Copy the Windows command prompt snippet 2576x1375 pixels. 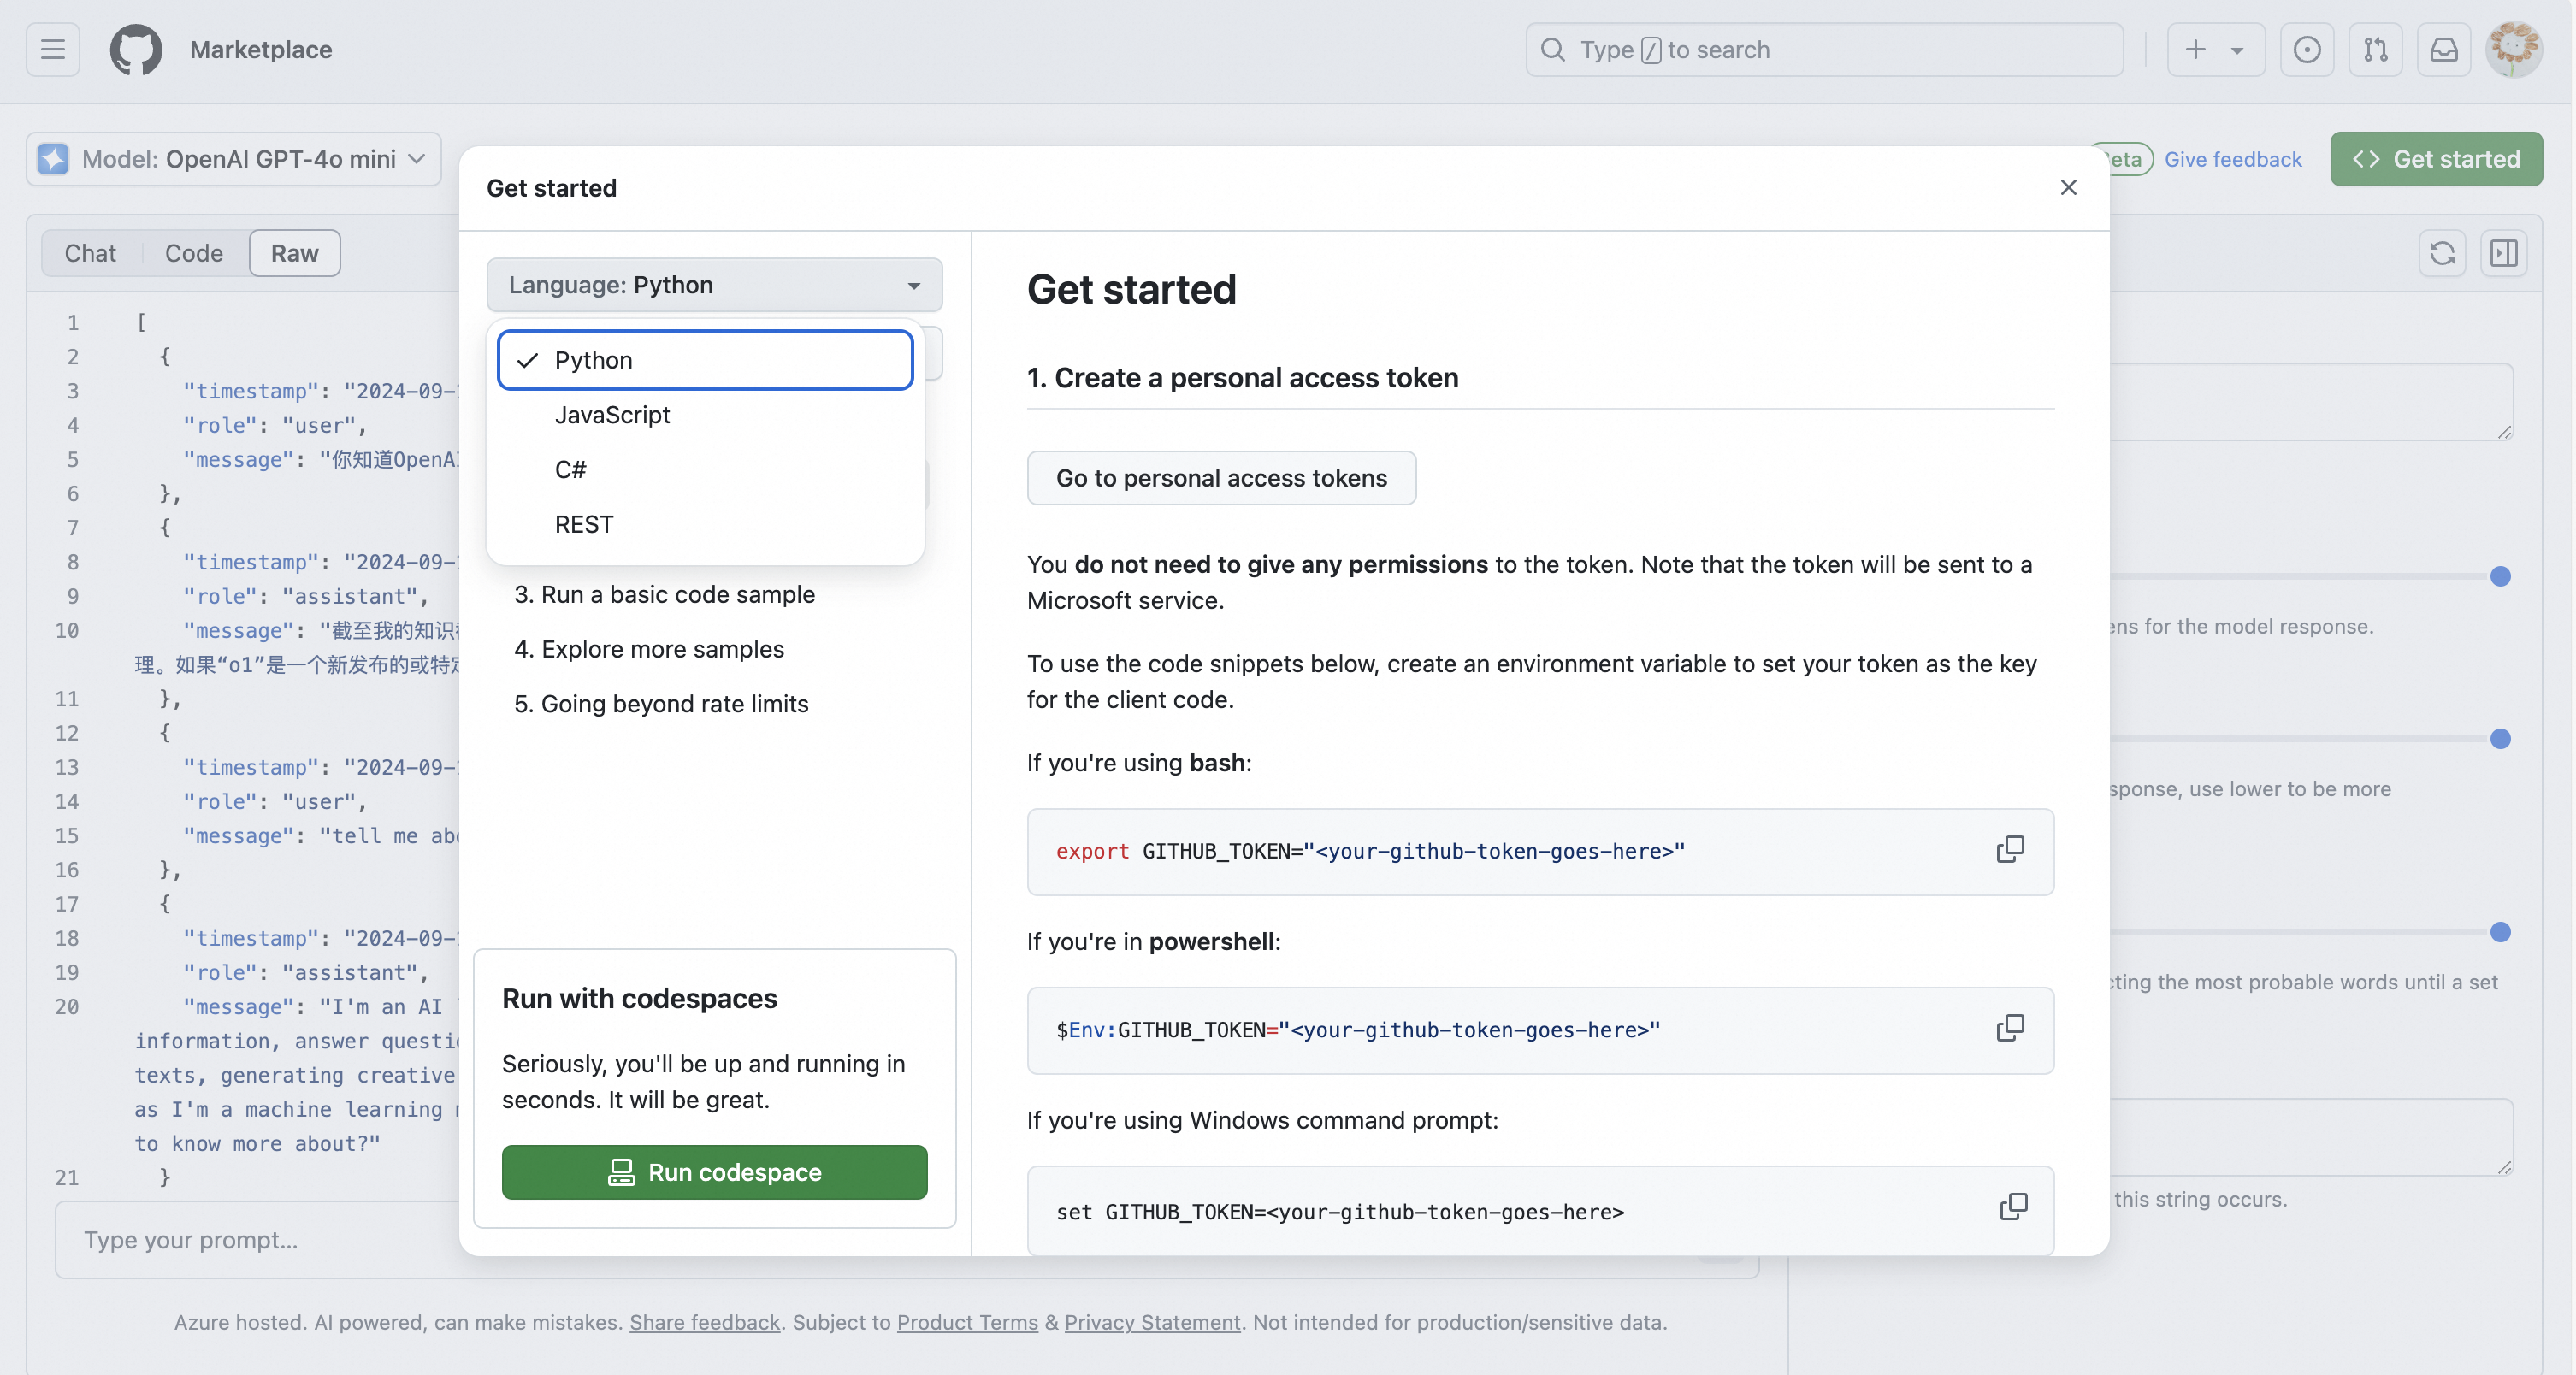[x=2012, y=1207]
